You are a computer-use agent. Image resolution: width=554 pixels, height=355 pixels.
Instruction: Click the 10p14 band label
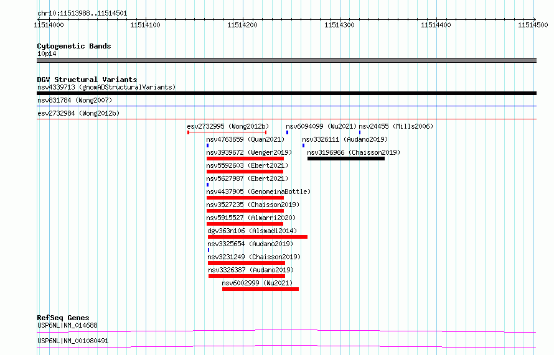[x=47, y=53]
